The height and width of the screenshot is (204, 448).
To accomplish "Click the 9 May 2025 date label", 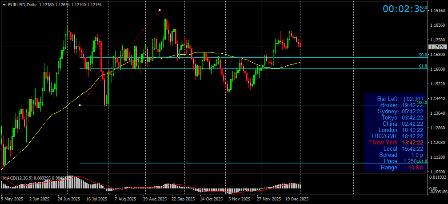I will (12, 199).
